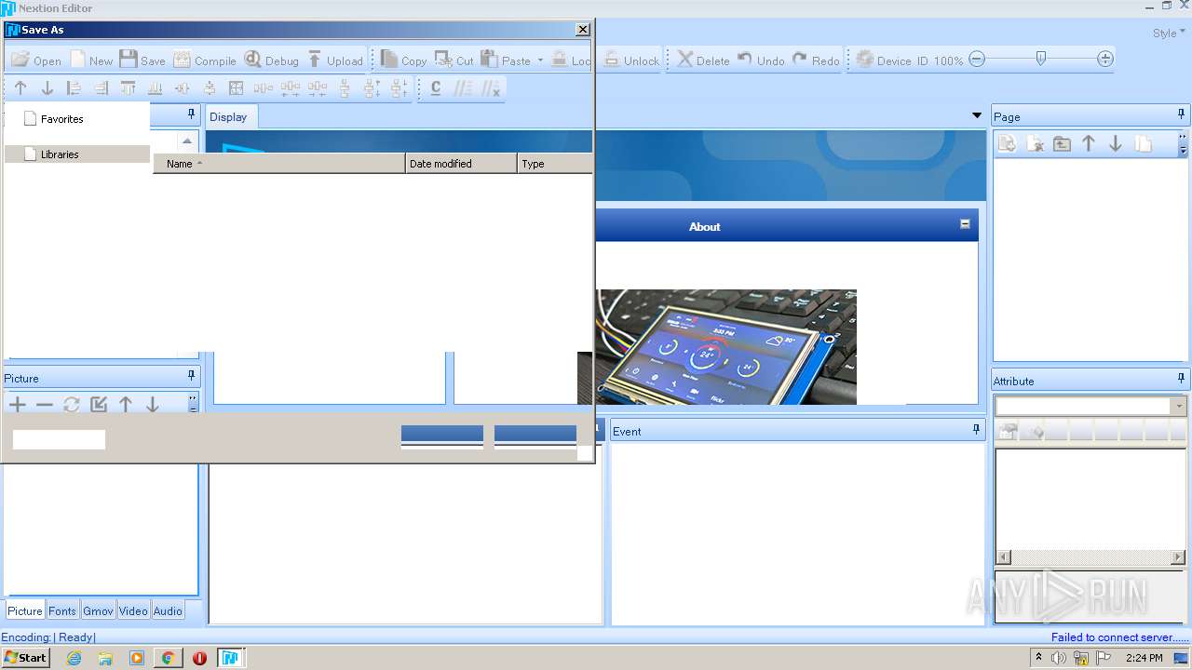Remove a picture with the minus icon
The width and height of the screenshot is (1192, 670).
click(44, 405)
